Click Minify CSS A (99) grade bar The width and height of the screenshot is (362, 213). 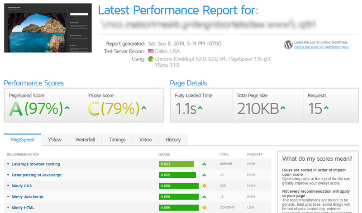[179, 186]
